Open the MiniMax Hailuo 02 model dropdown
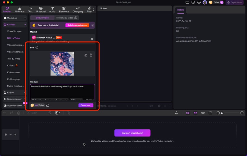The height and width of the screenshot is (156, 247). pos(92,39)
